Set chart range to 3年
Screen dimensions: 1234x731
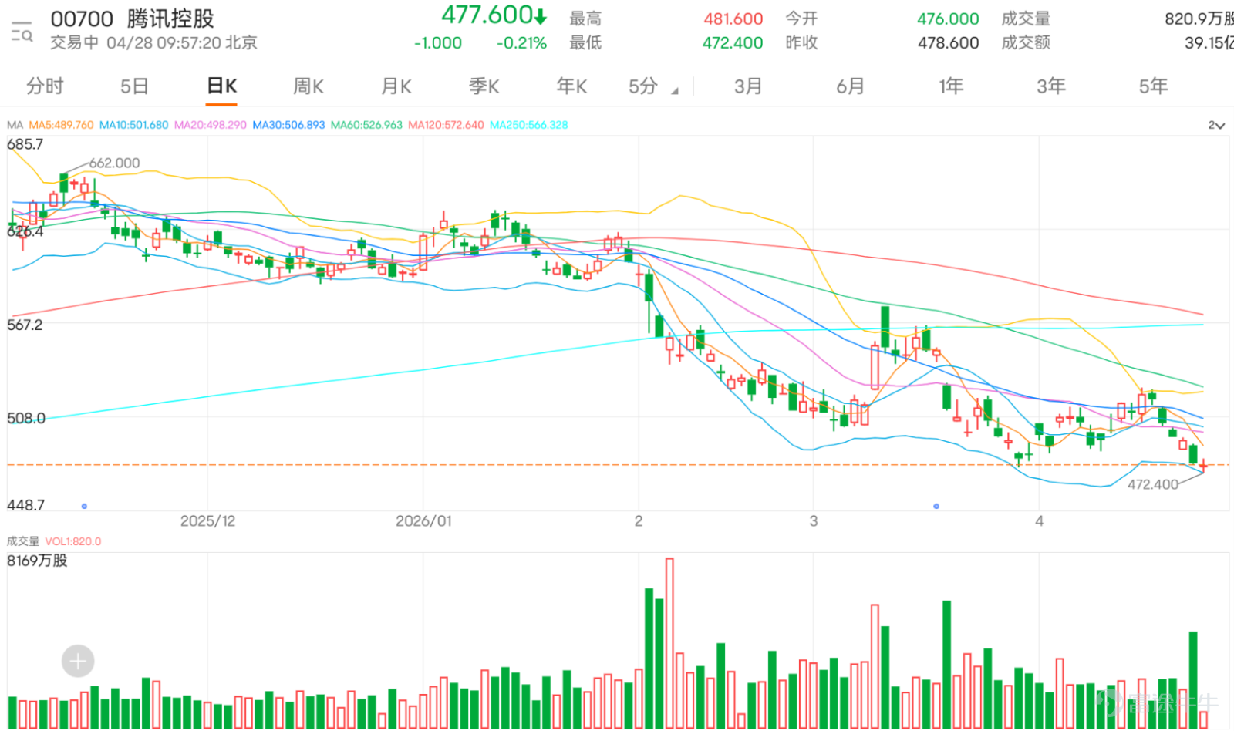click(1051, 86)
